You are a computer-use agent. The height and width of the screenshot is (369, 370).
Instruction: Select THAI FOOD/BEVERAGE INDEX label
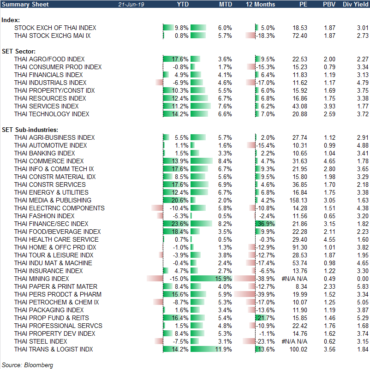pyautogui.click(x=57, y=232)
